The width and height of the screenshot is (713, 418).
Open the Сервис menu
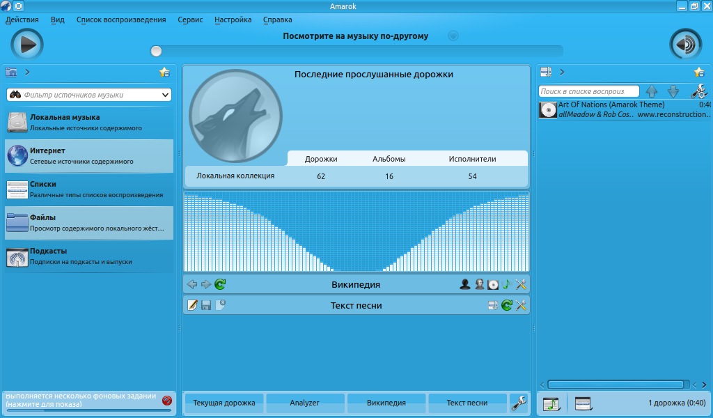190,20
